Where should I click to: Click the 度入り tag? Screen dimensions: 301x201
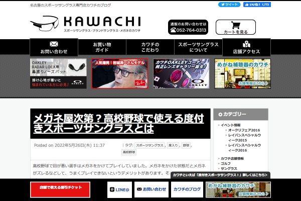(173, 145)
